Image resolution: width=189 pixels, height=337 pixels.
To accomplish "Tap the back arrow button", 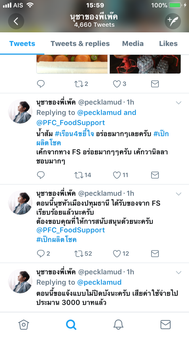I will (16, 21).
